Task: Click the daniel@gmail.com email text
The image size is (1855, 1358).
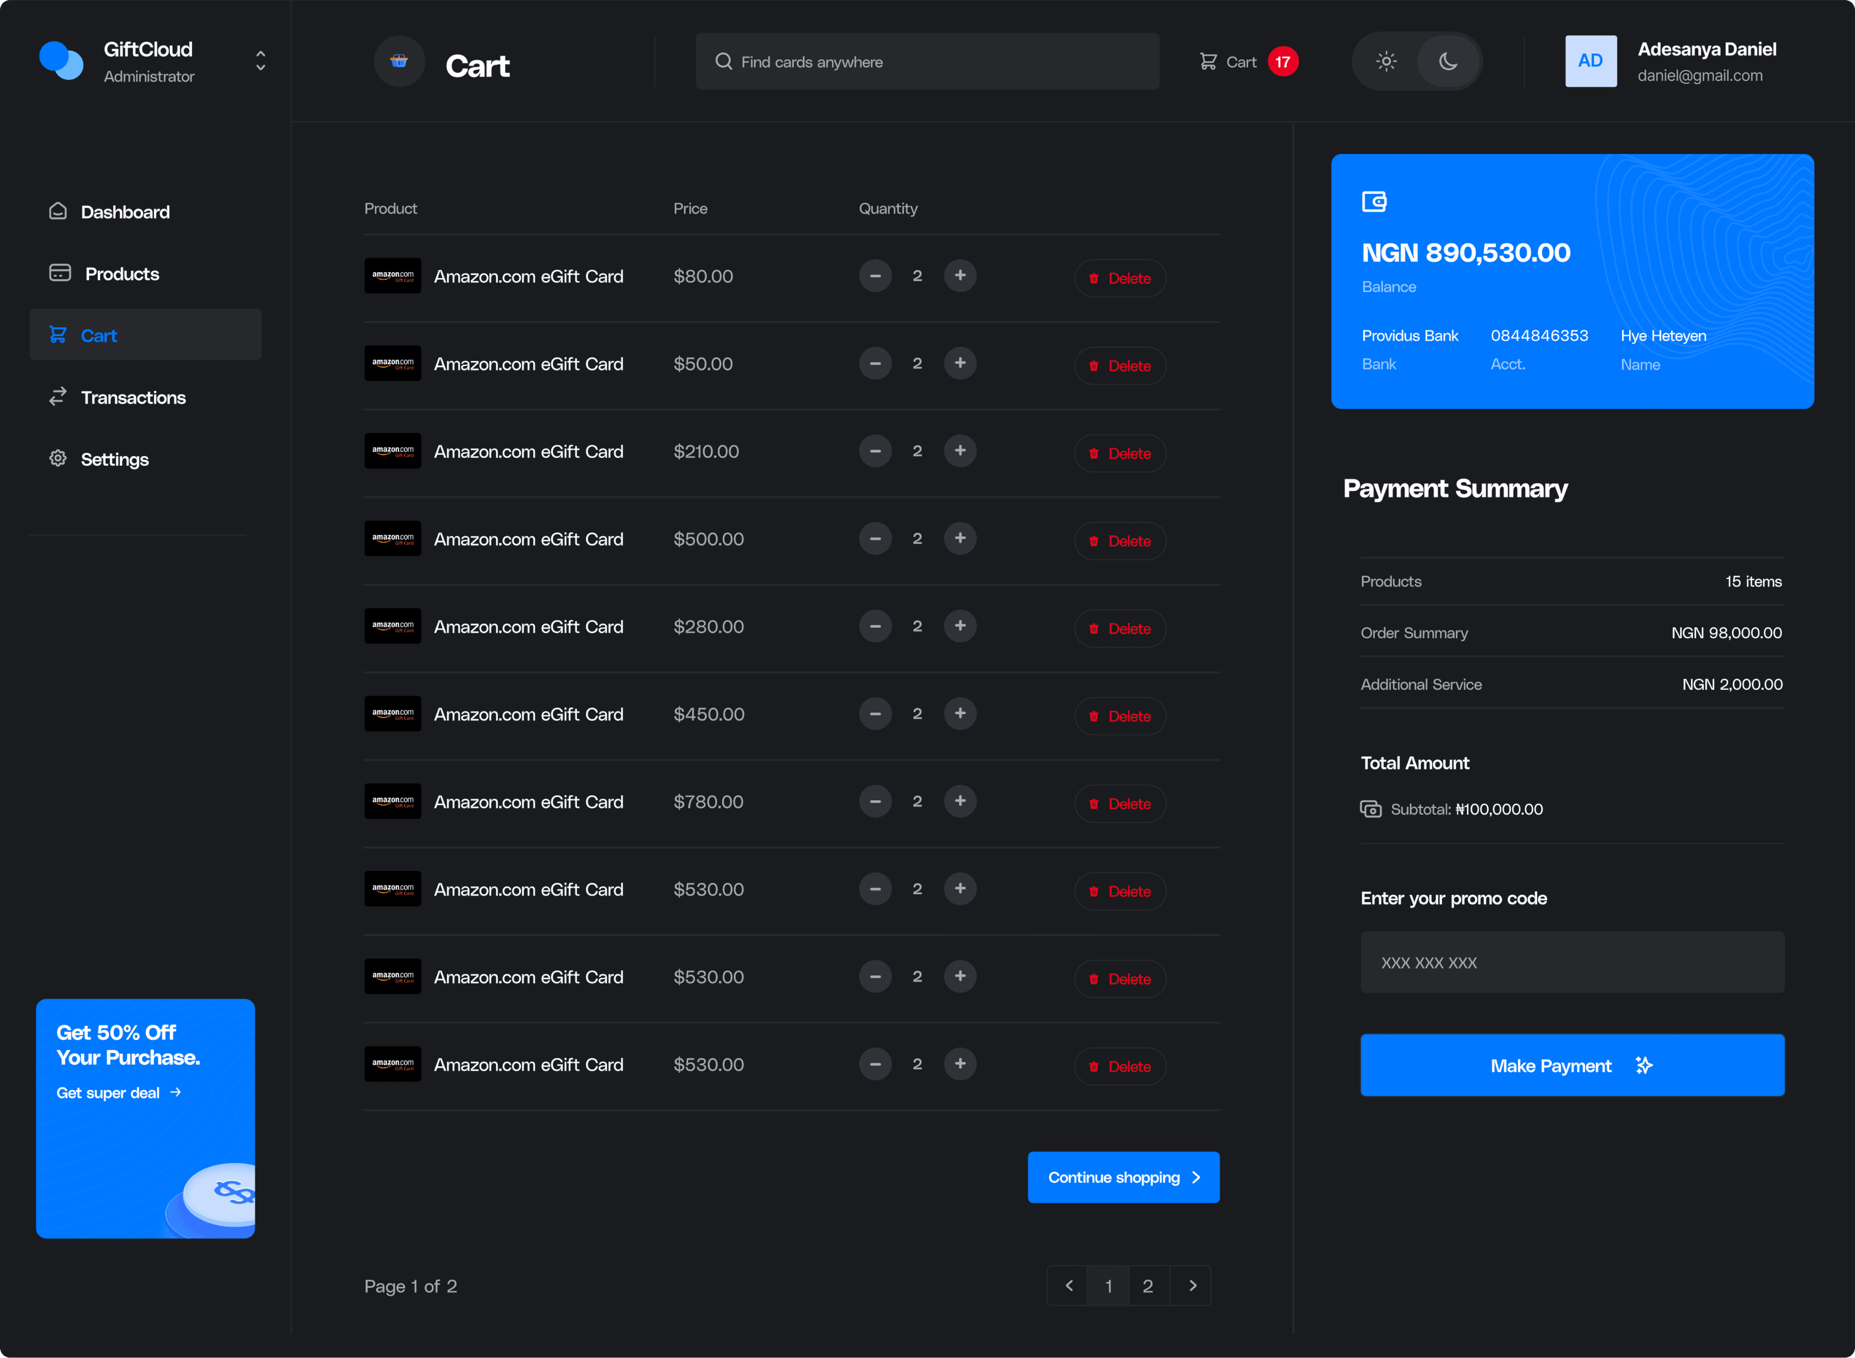Action: pos(1699,76)
